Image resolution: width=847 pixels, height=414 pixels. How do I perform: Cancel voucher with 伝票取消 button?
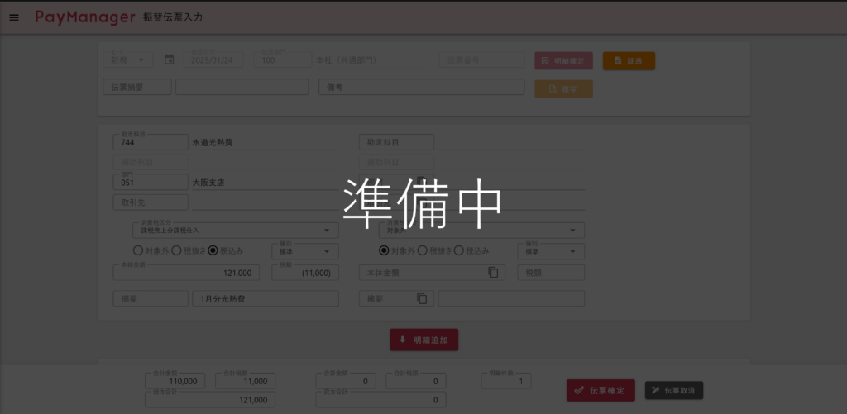[674, 390]
